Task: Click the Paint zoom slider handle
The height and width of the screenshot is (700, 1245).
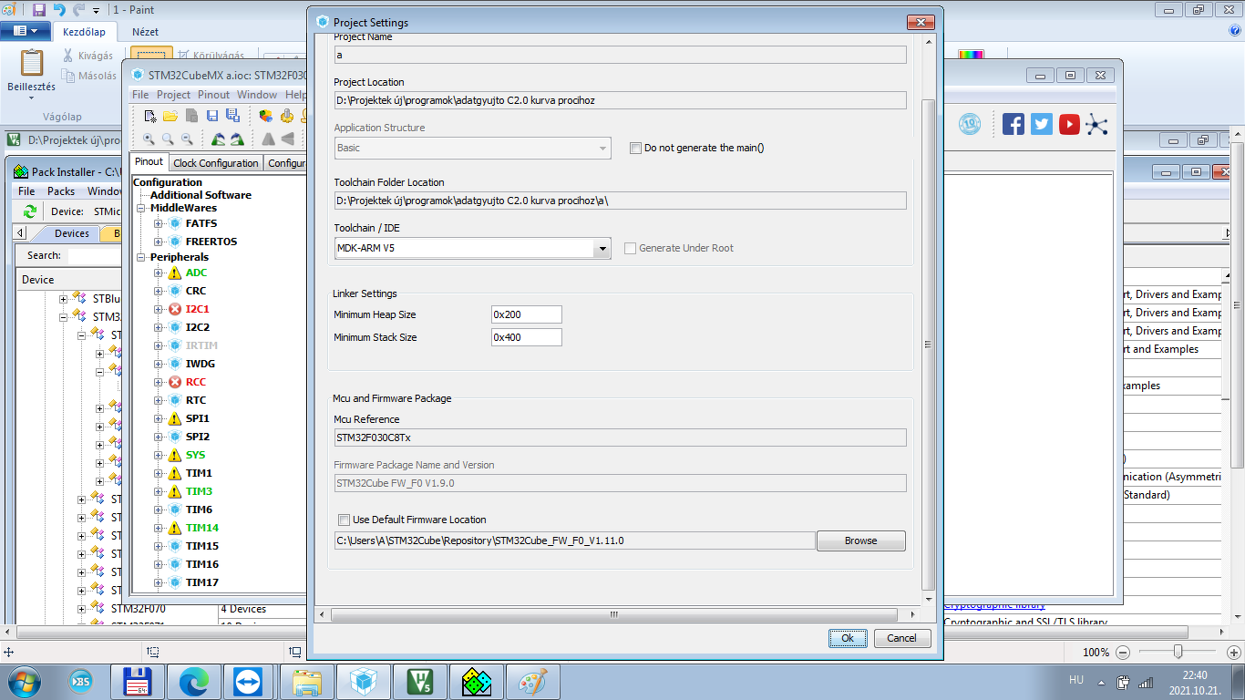Action: click(x=1178, y=652)
